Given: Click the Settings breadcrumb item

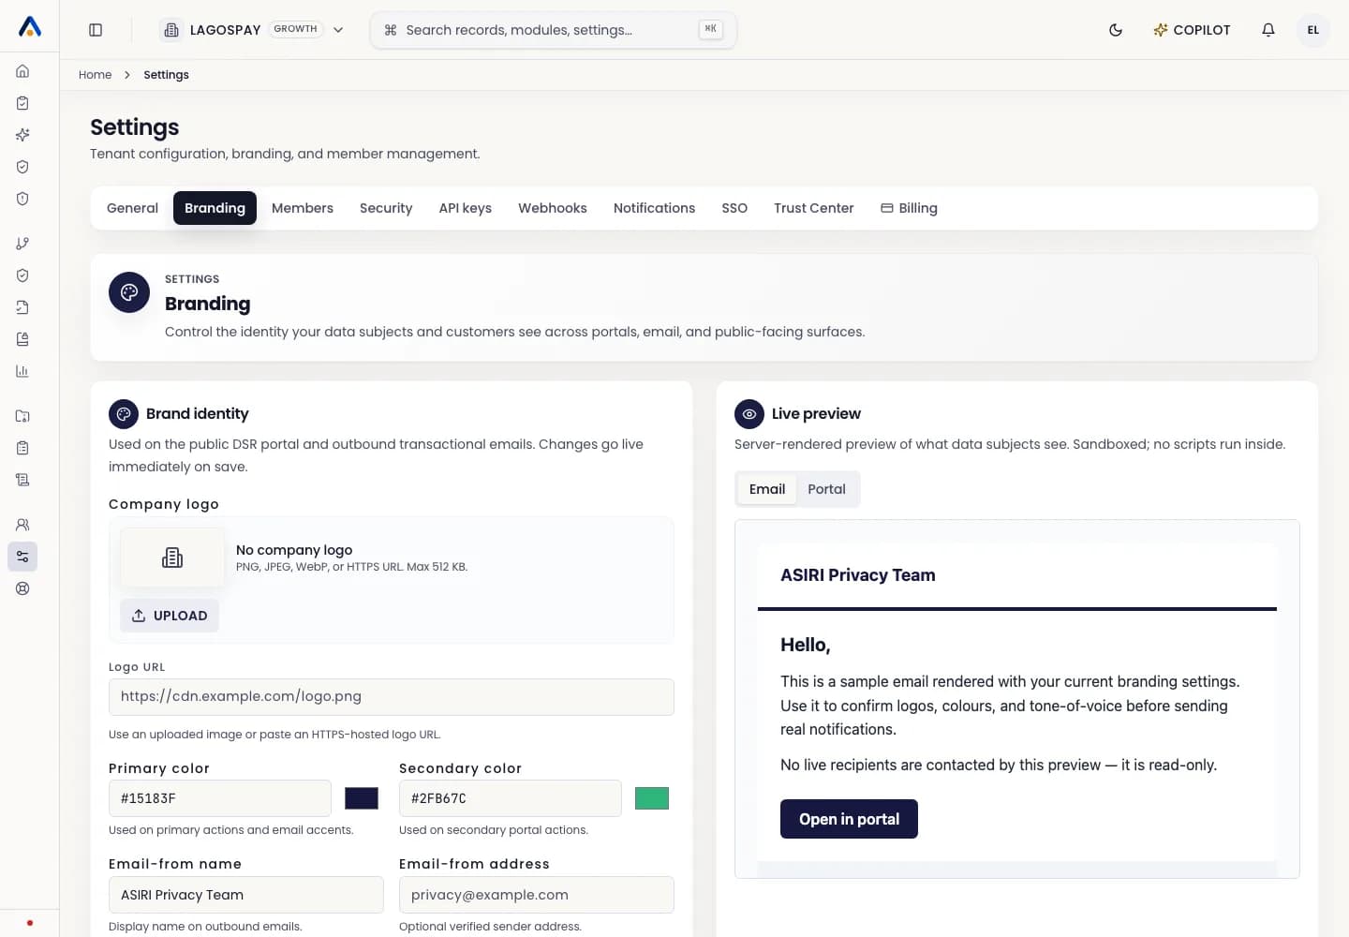Looking at the screenshot, I should tap(166, 75).
